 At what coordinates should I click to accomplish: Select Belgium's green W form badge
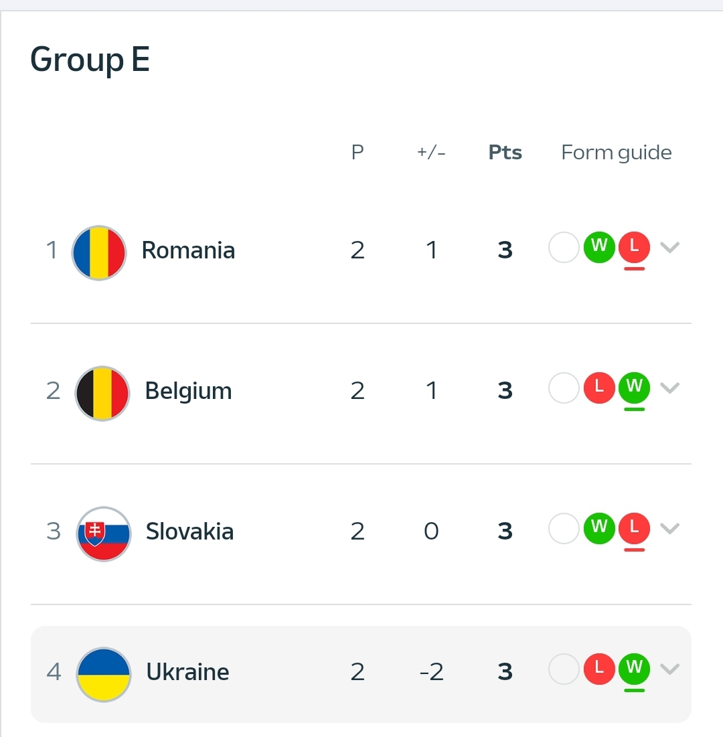click(x=634, y=386)
